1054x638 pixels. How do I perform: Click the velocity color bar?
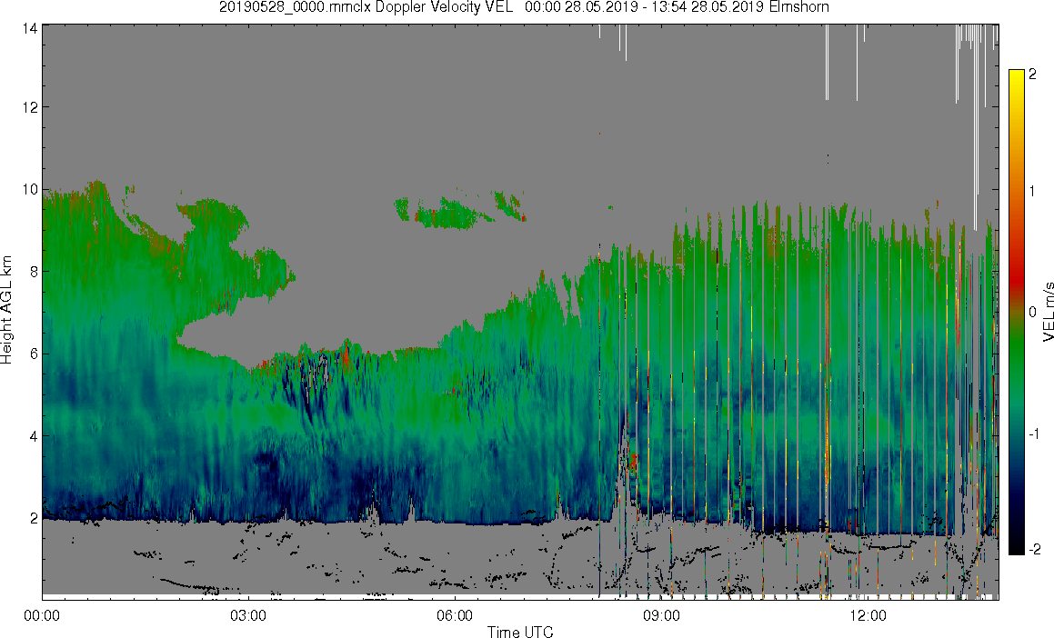click(x=1017, y=312)
